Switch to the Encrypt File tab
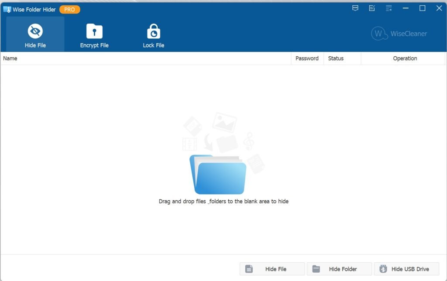The height and width of the screenshot is (281, 447). tap(94, 35)
